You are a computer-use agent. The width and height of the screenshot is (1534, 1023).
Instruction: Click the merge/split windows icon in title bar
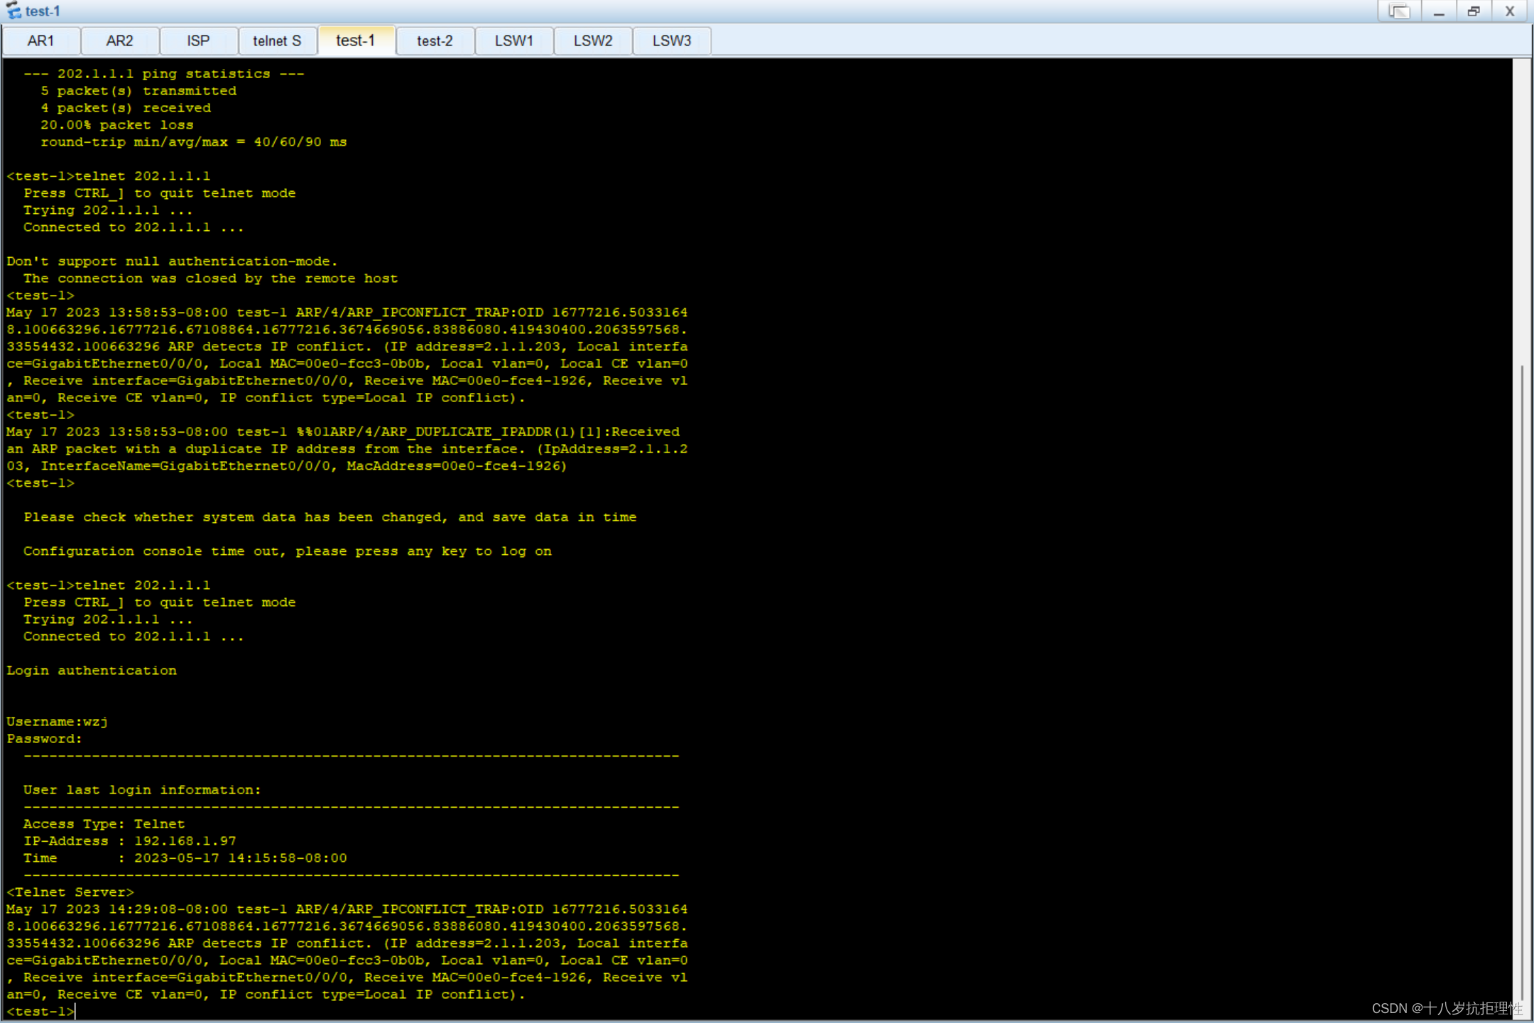[x=1399, y=11]
